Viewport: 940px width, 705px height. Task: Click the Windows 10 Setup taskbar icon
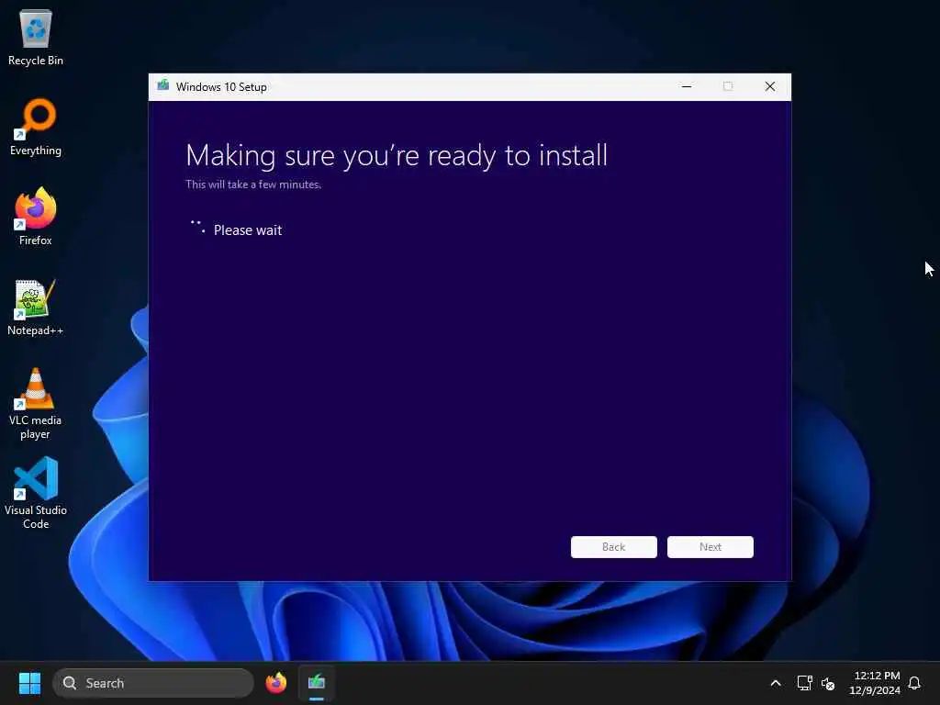point(317,683)
